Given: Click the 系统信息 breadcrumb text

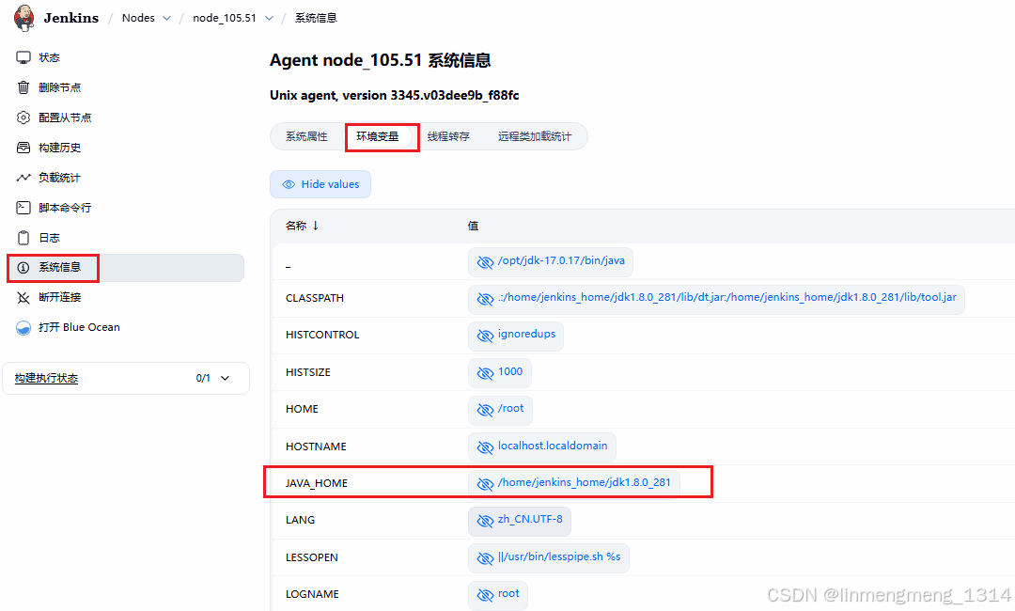Looking at the screenshot, I should click(x=316, y=18).
